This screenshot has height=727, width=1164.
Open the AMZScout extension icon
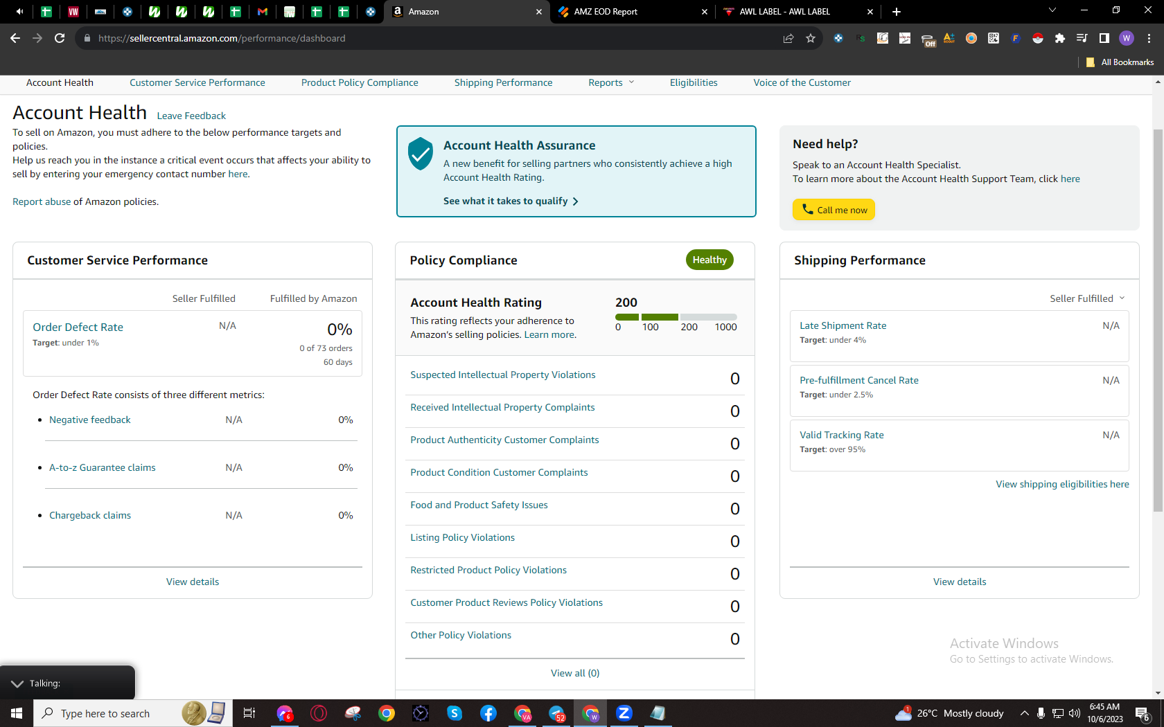coord(949,38)
